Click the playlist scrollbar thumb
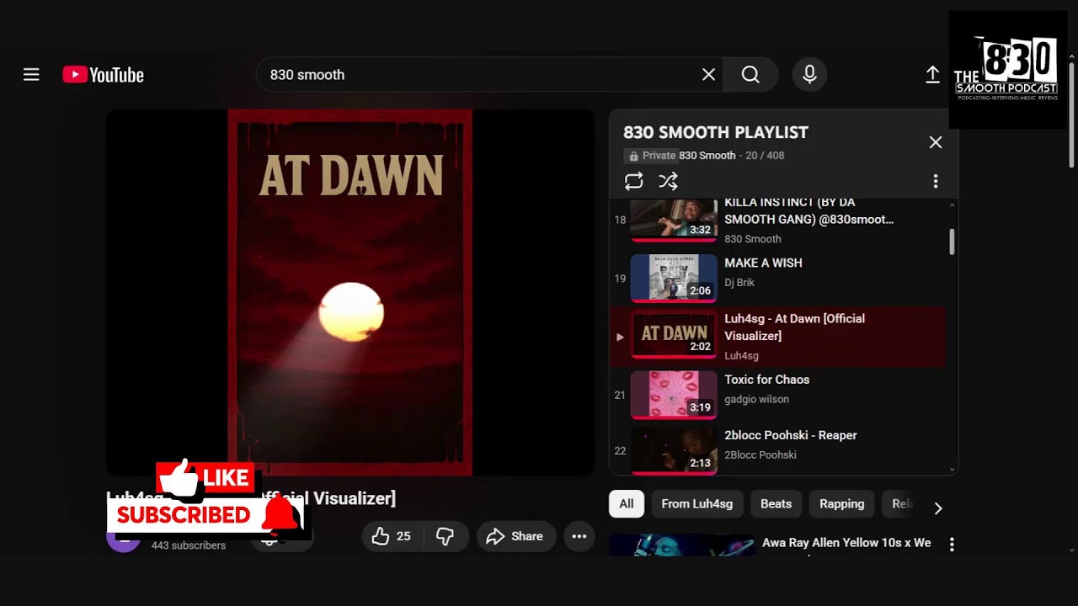Viewport: 1078px width, 606px height. pos(953,242)
